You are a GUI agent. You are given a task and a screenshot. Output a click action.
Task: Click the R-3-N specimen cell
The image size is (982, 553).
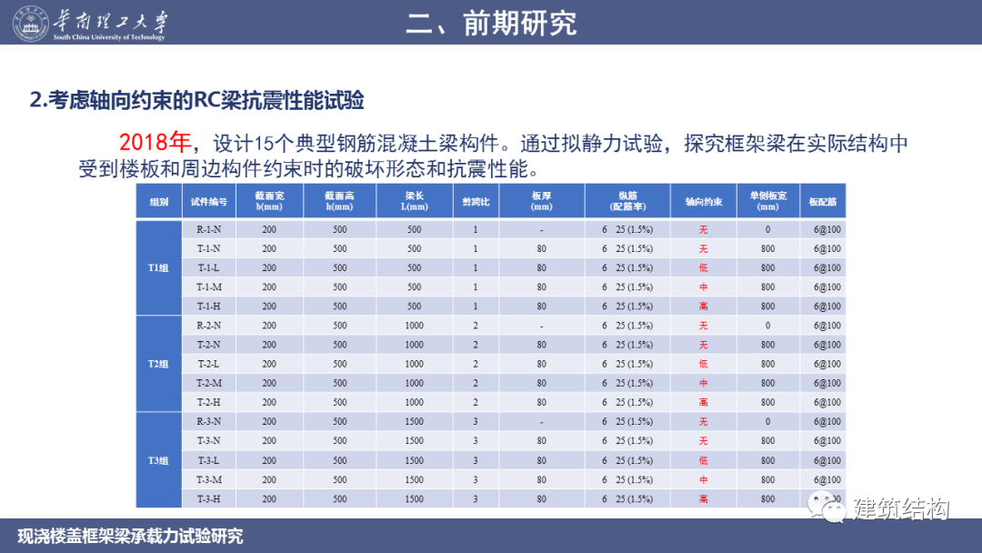pos(209,422)
